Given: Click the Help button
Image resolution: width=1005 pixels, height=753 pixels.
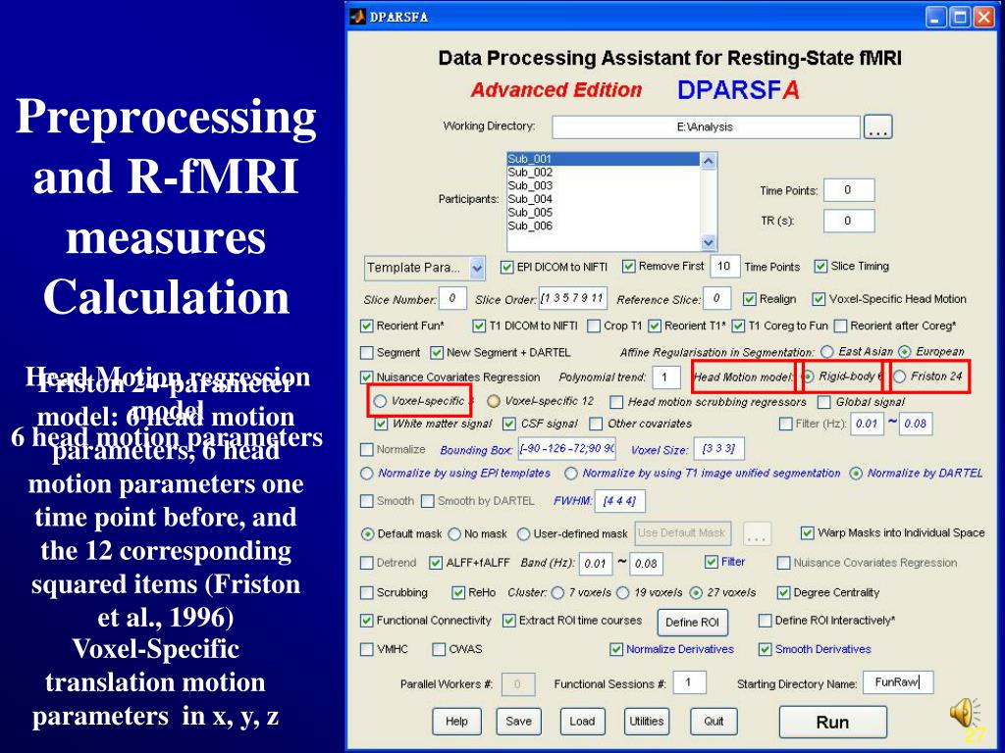Looking at the screenshot, I should [x=456, y=722].
